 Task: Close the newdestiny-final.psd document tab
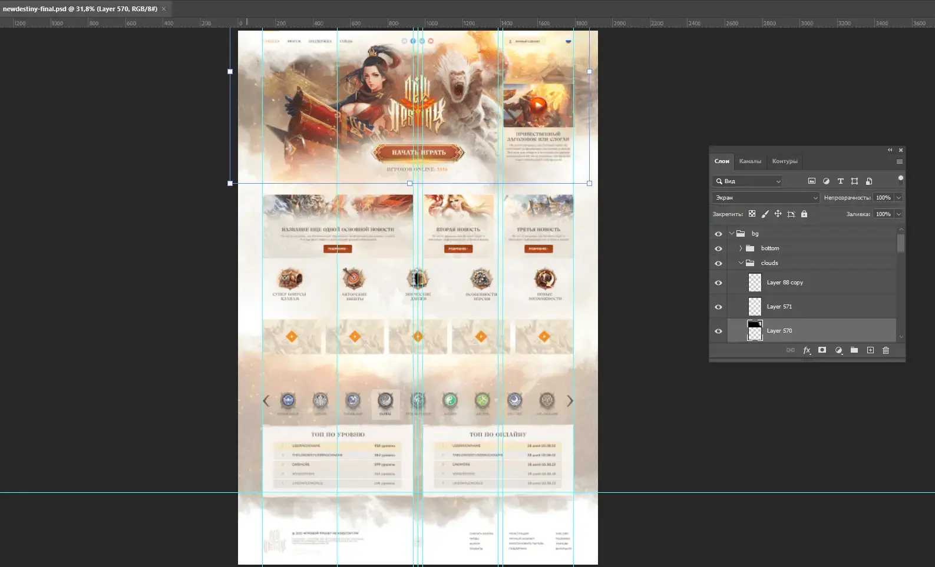(164, 9)
